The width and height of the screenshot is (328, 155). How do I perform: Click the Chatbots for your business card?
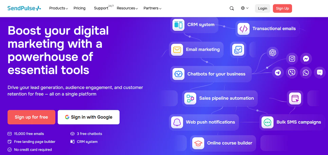(x=211, y=74)
